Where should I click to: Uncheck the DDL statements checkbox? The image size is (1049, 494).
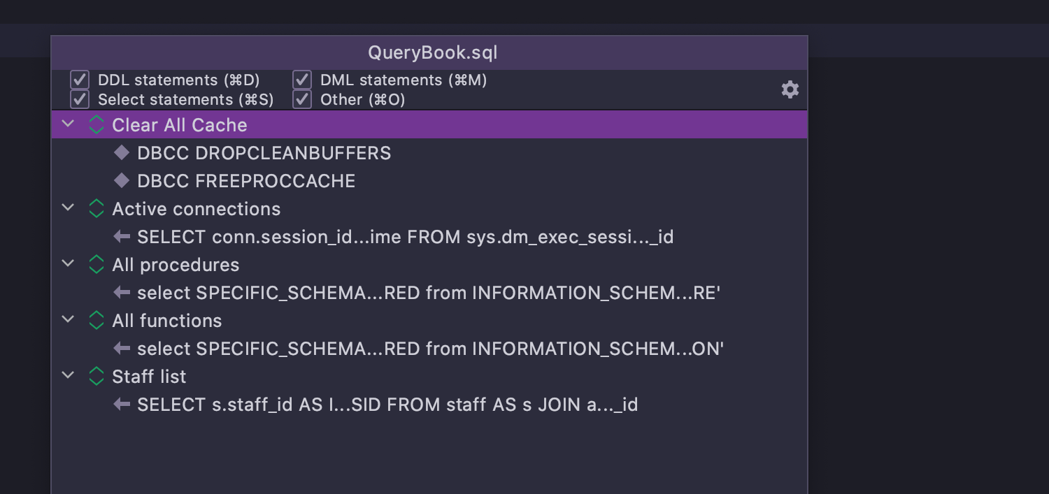pyautogui.click(x=80, y=80)
